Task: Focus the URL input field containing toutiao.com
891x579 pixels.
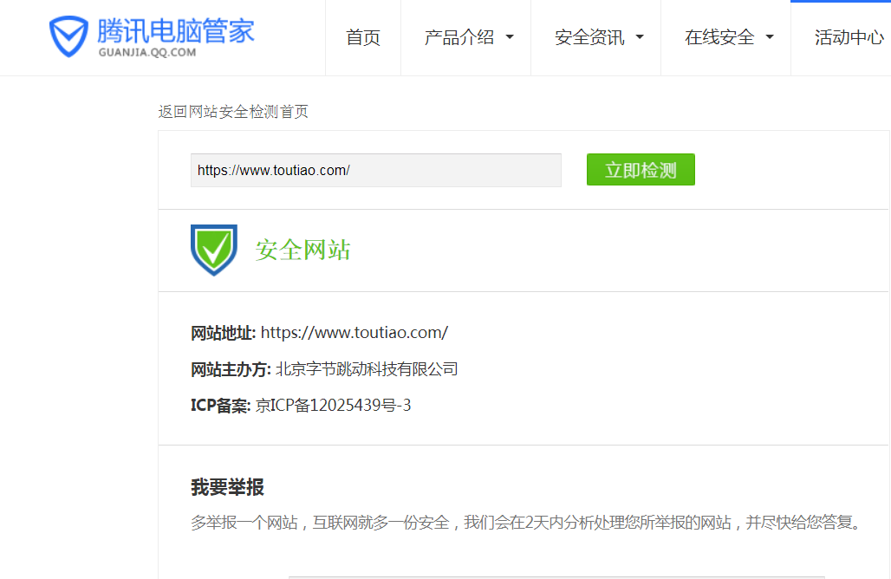Action: click(x=375, y=170)
